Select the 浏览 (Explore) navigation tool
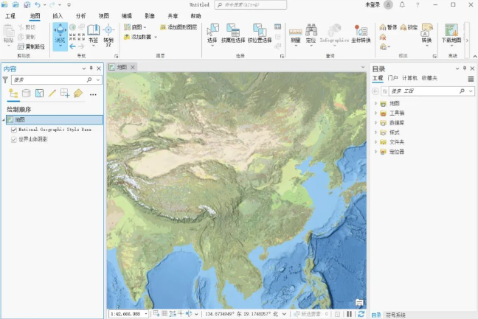Image resolution: width=478 pixels, height=319 pixels. (60, 33)
